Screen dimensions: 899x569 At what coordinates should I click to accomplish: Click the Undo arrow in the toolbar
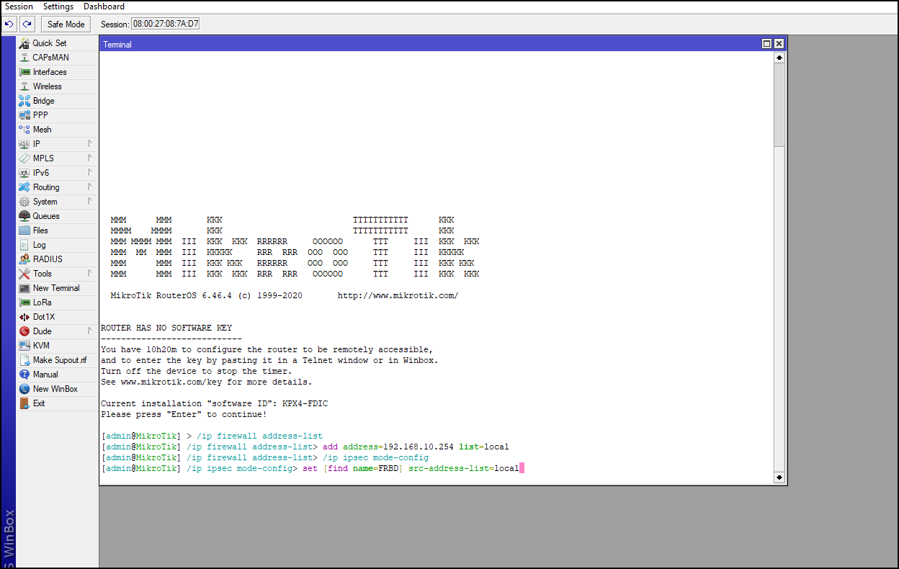pos(9,23)
